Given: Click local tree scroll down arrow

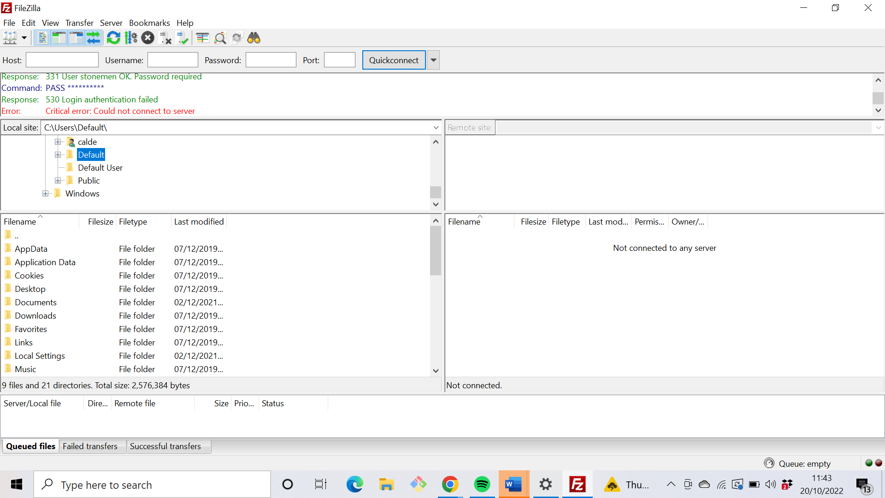Looking at the screenshot, I should (x=436, y=204).
